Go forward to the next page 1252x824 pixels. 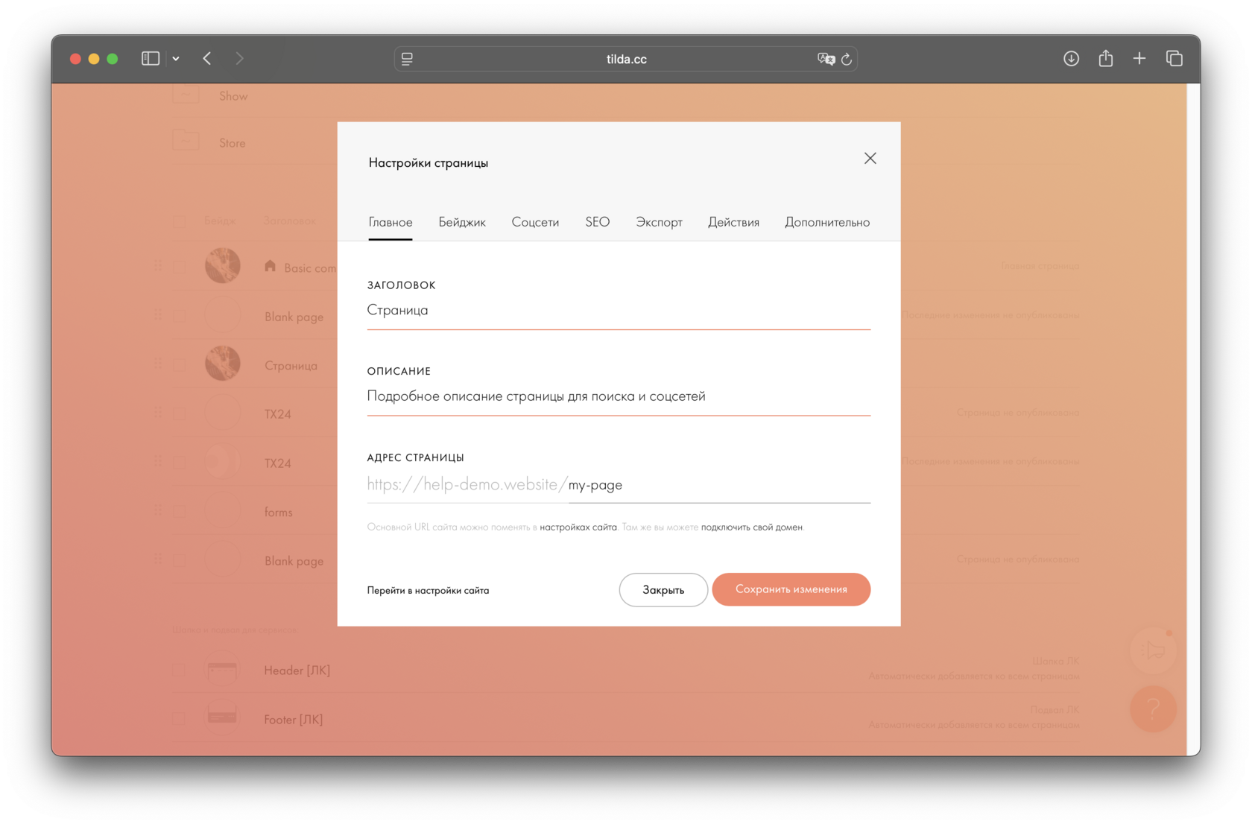(239, 58)
